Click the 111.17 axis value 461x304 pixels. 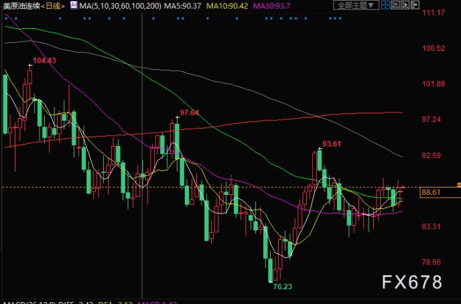[434, 13]
